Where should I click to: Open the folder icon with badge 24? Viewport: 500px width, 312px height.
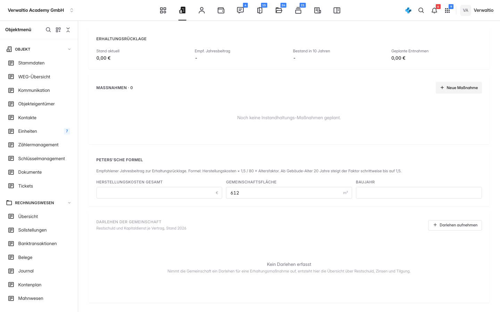tap(279, 10)
